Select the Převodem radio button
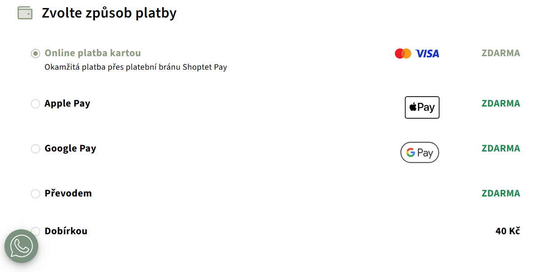 [x=36, y=194]
